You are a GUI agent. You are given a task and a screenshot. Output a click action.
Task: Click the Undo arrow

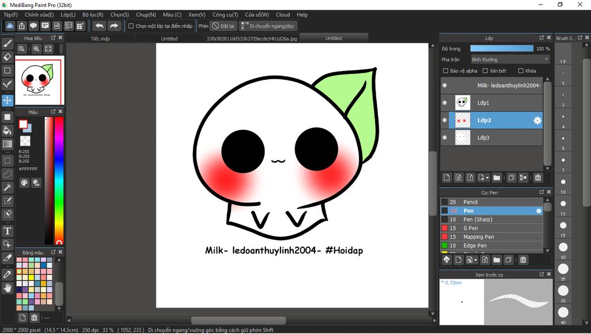99,25
